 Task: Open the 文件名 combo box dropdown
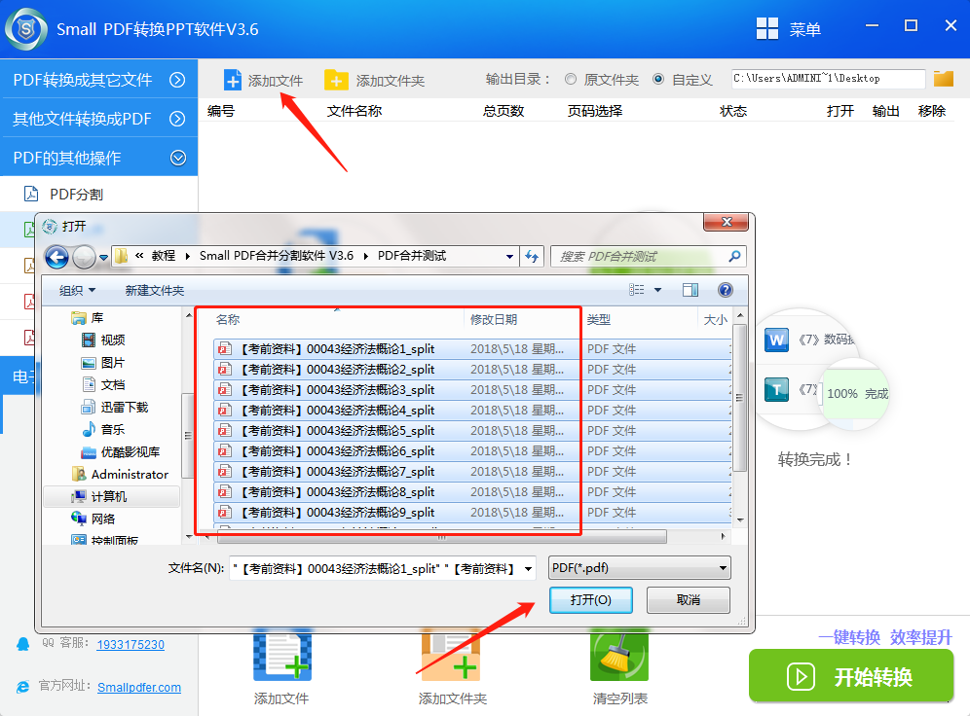(x=528, y=569)
